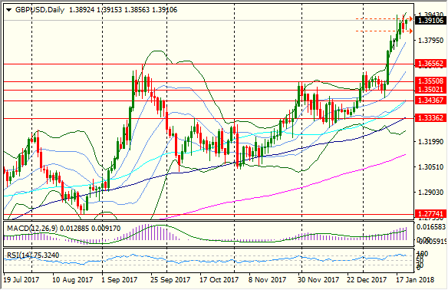Select the red level label 1.36562

coord(430,64)
